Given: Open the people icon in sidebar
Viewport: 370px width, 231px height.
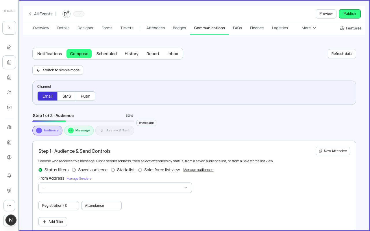Looking at the screenshot, I should 9,92.
